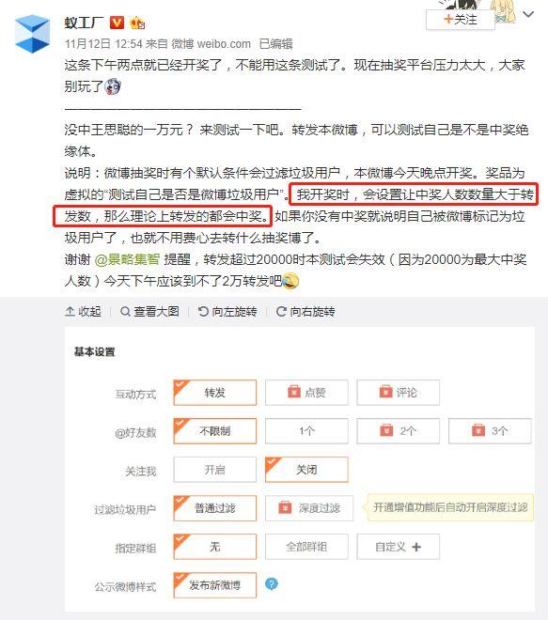Image resolution: width=548 pixels, height=620 pixels.
Task: Select the 点赞 interaction option
Action: (306, 393)
